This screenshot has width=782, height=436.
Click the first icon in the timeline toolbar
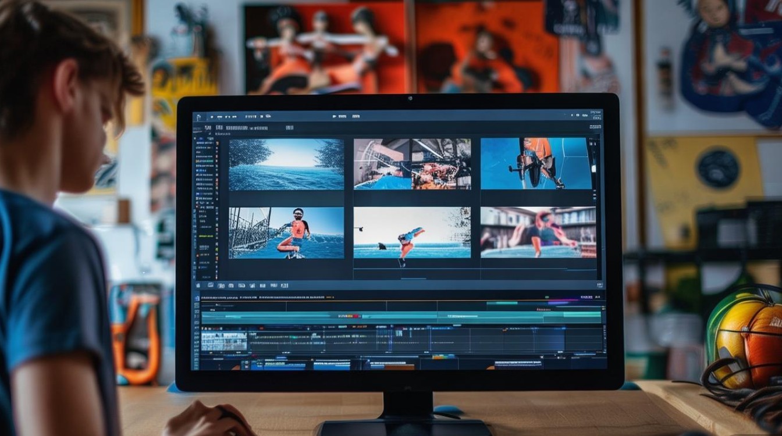(198, 285)
